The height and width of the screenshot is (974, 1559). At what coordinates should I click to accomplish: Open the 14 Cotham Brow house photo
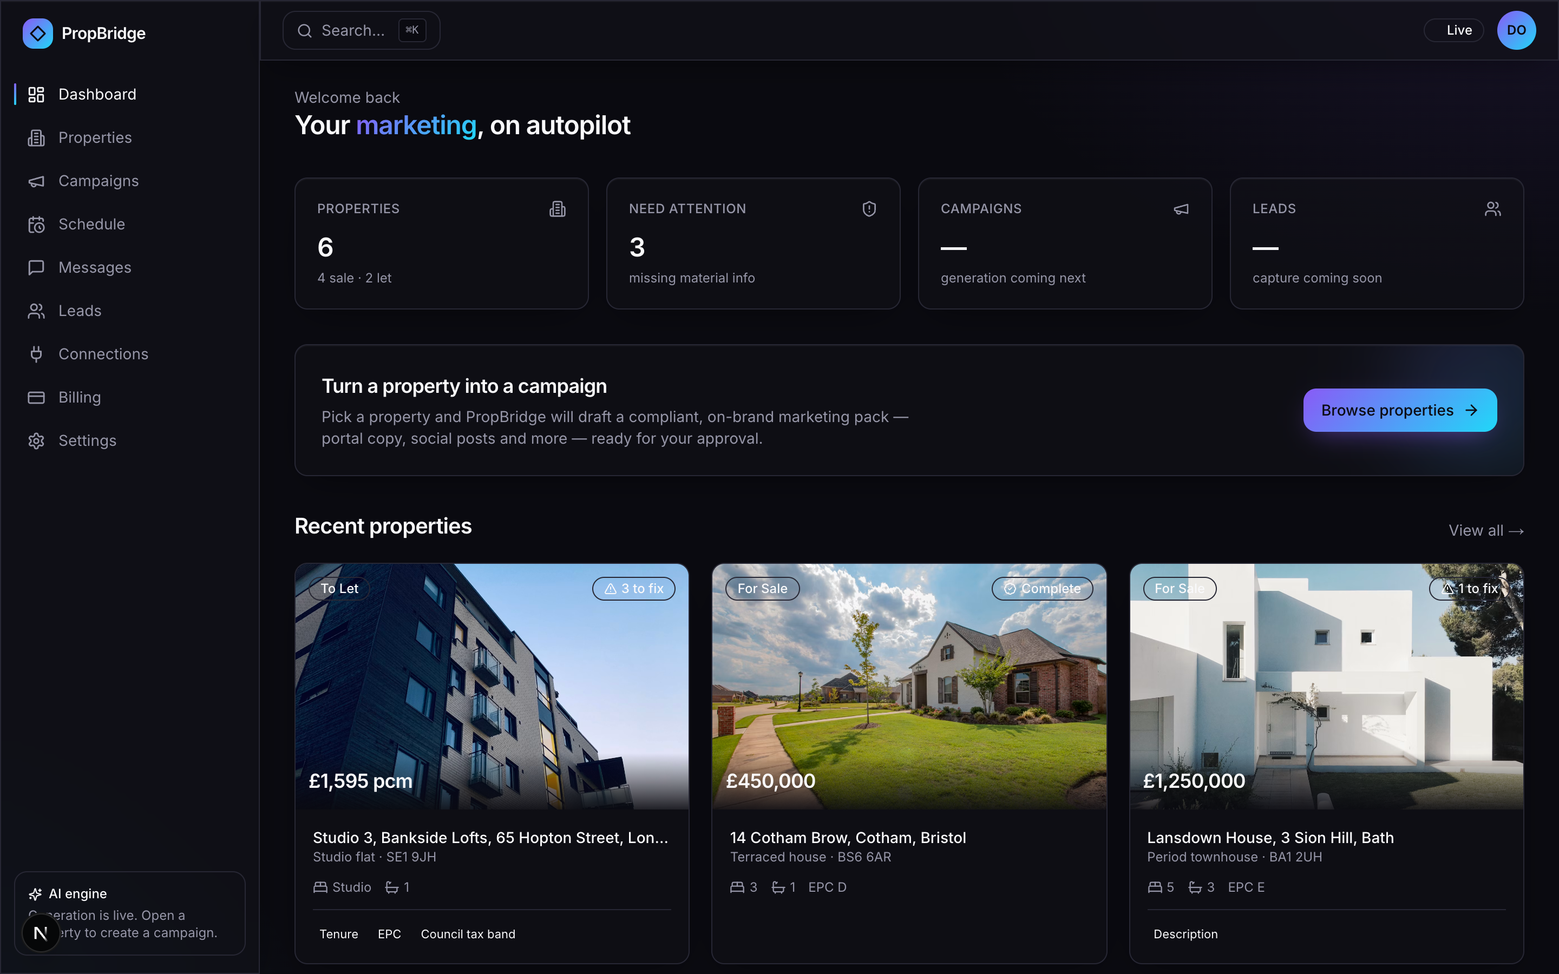(909, 687)
